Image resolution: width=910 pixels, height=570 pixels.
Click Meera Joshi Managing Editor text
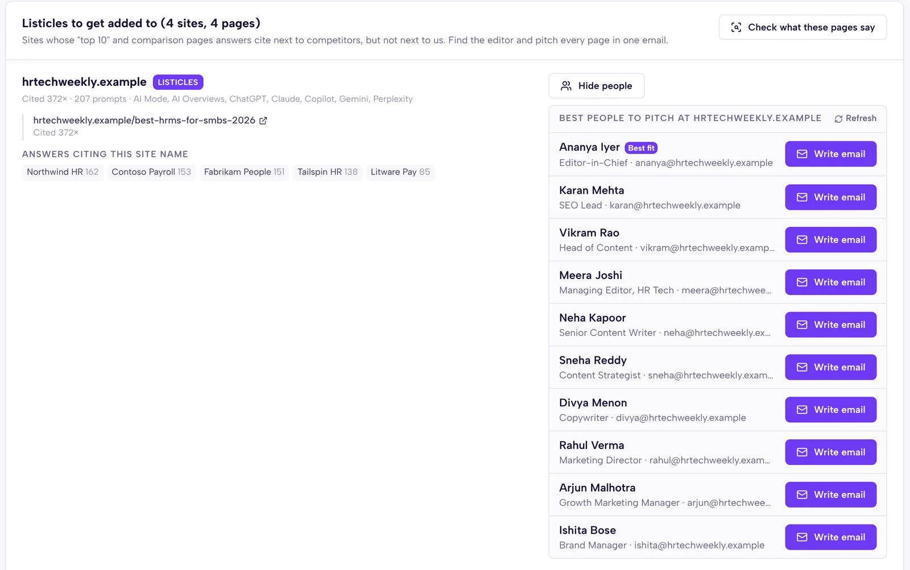(x=665, y=290)
